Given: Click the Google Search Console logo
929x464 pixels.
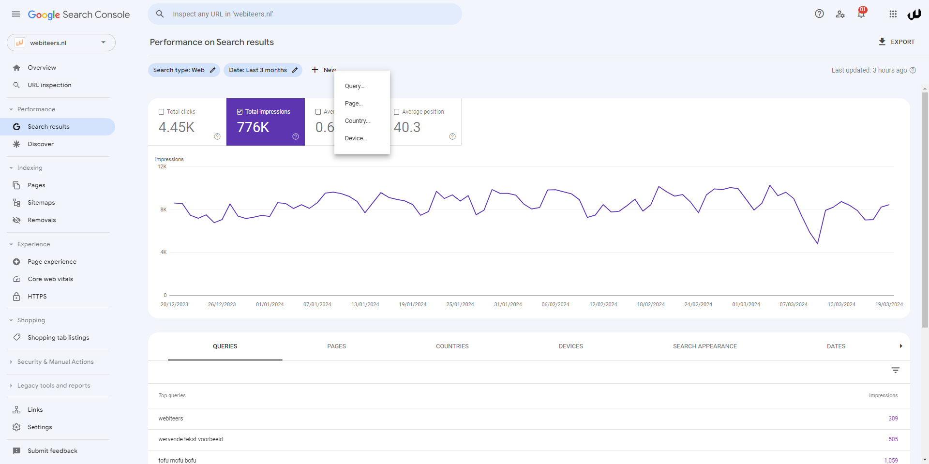Looking at the screenshot, I should coord(79,15).
